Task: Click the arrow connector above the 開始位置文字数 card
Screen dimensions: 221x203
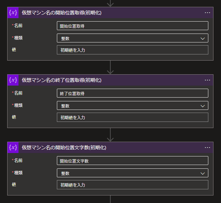Action: [110, 135]
